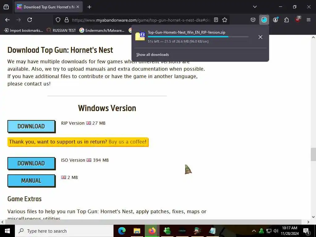Click horizontal scrollbar left arrow
This screenshot has width=316, height=237.
pos(2,222)
